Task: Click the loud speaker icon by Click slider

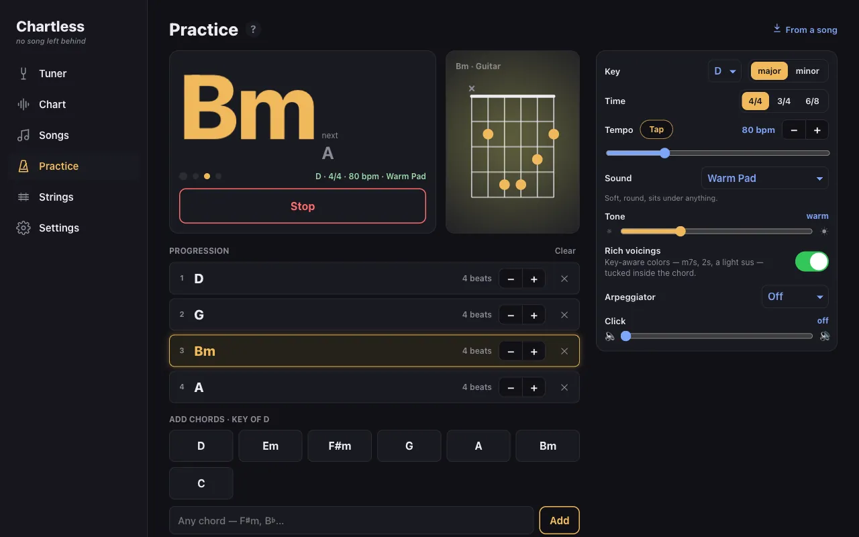Action: pyautogui.click(x=825, y=336)
